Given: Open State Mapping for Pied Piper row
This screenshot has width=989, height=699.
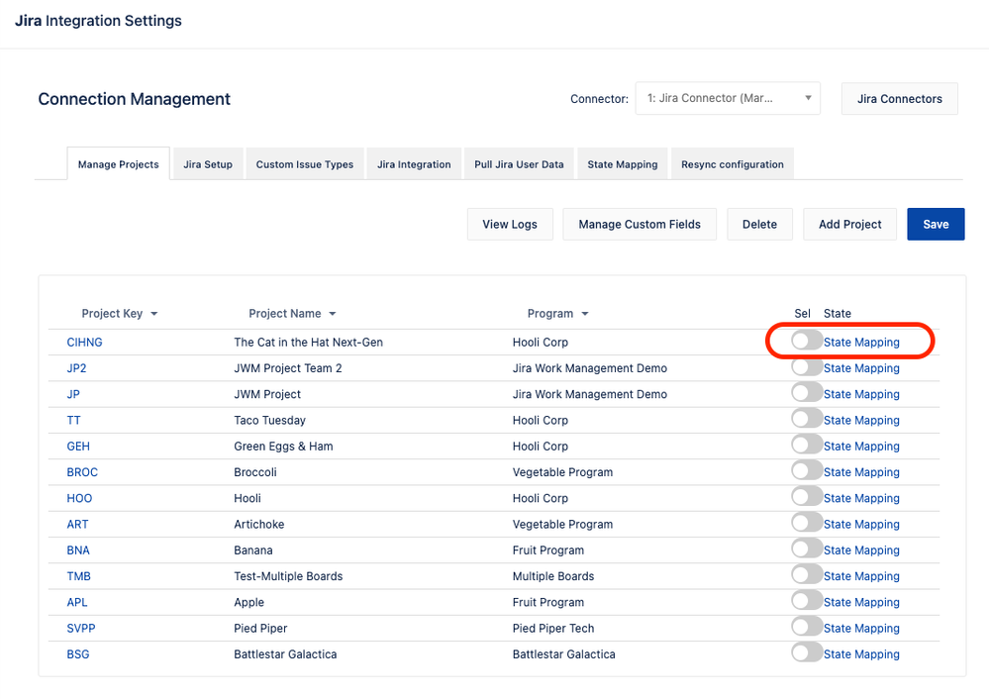Looking at the screenshot, I should (x=861, y=629).
